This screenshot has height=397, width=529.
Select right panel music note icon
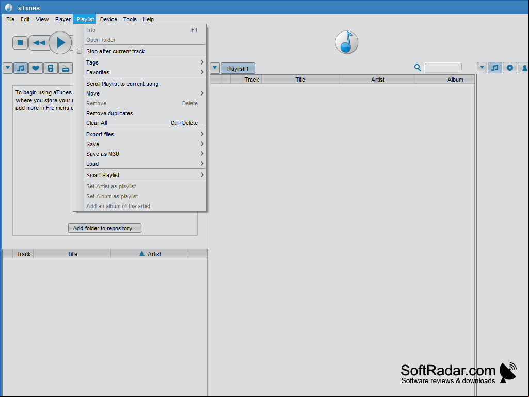click(495, 68)
